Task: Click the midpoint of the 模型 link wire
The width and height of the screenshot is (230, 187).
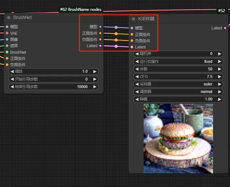Action: point(116,27)
